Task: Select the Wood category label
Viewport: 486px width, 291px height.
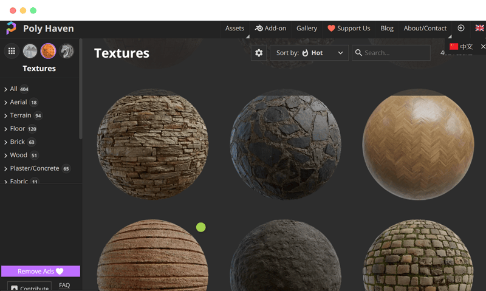Action: (19, 155)
